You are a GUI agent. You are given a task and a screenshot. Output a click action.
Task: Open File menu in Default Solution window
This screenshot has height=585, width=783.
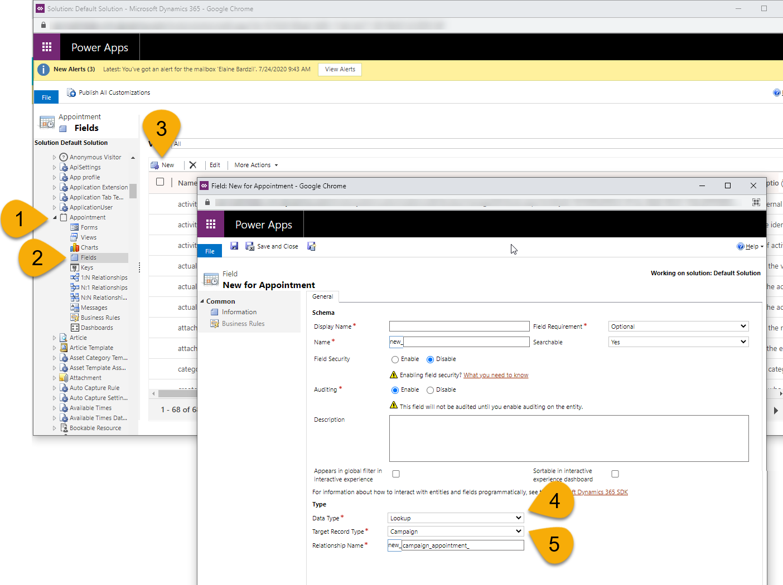pyautogui.click(x=46, y=97)
